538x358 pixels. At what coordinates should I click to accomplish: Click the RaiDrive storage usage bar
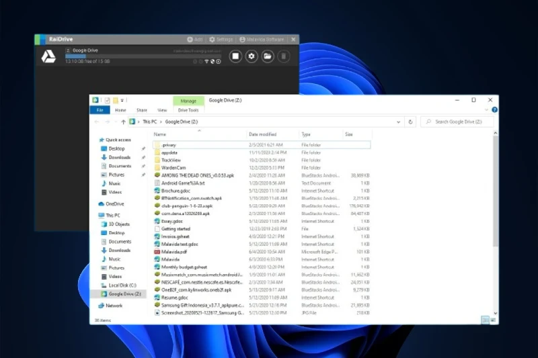(147, 57)
